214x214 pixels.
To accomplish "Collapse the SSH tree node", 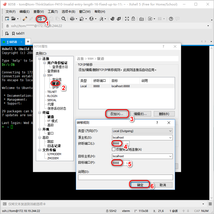I will pos(44,75).
